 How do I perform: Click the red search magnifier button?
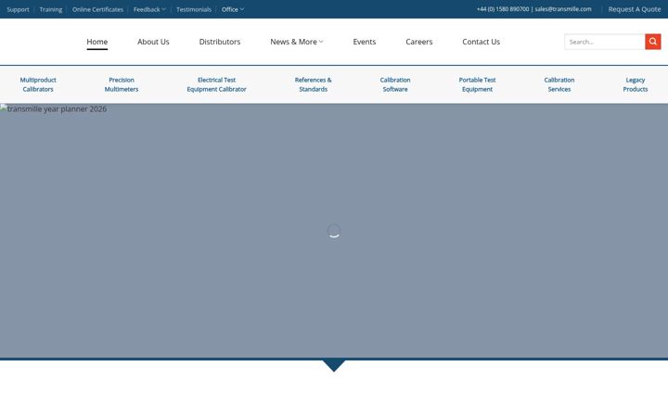[652, 42]
